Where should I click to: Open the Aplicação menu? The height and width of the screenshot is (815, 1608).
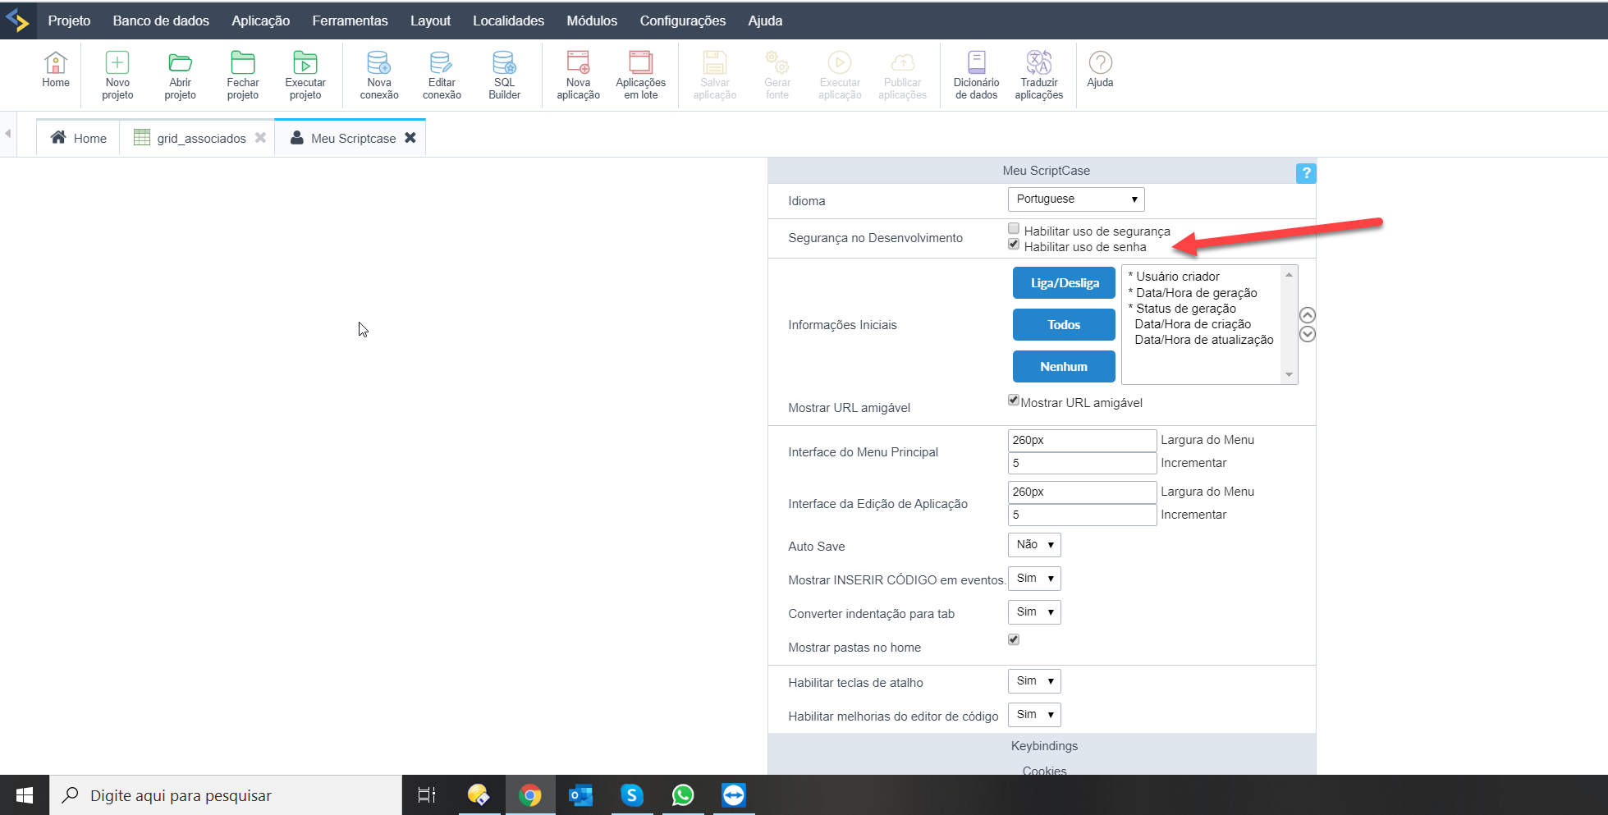point(260,21)
